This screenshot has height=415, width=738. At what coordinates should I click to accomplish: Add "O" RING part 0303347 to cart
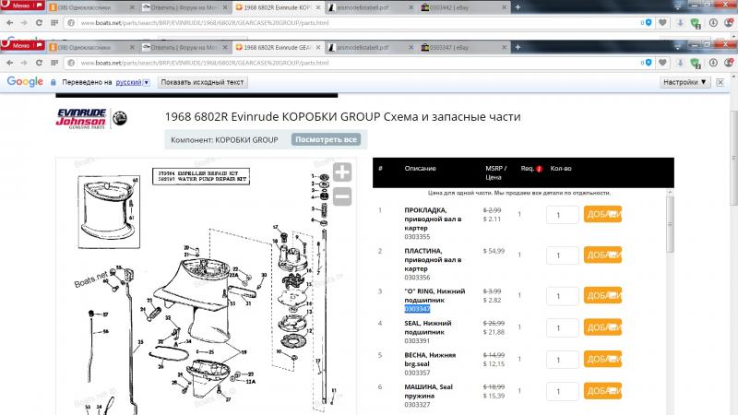coord(602,295)
